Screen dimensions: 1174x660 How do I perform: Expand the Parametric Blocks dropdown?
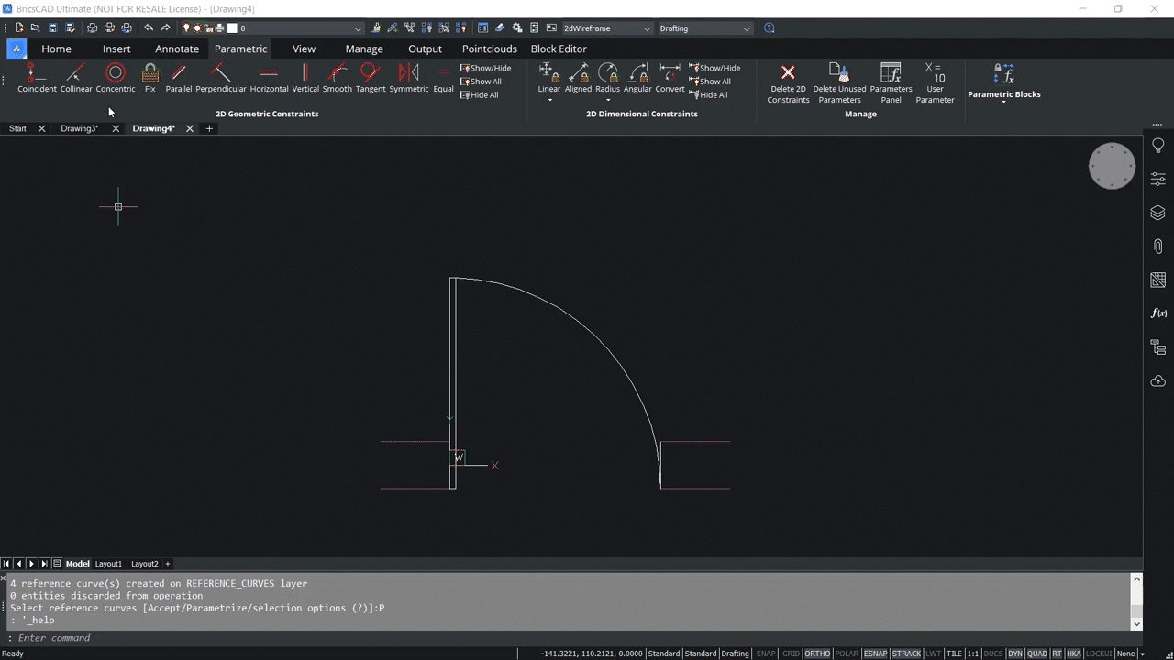[x=1004, y=101]
